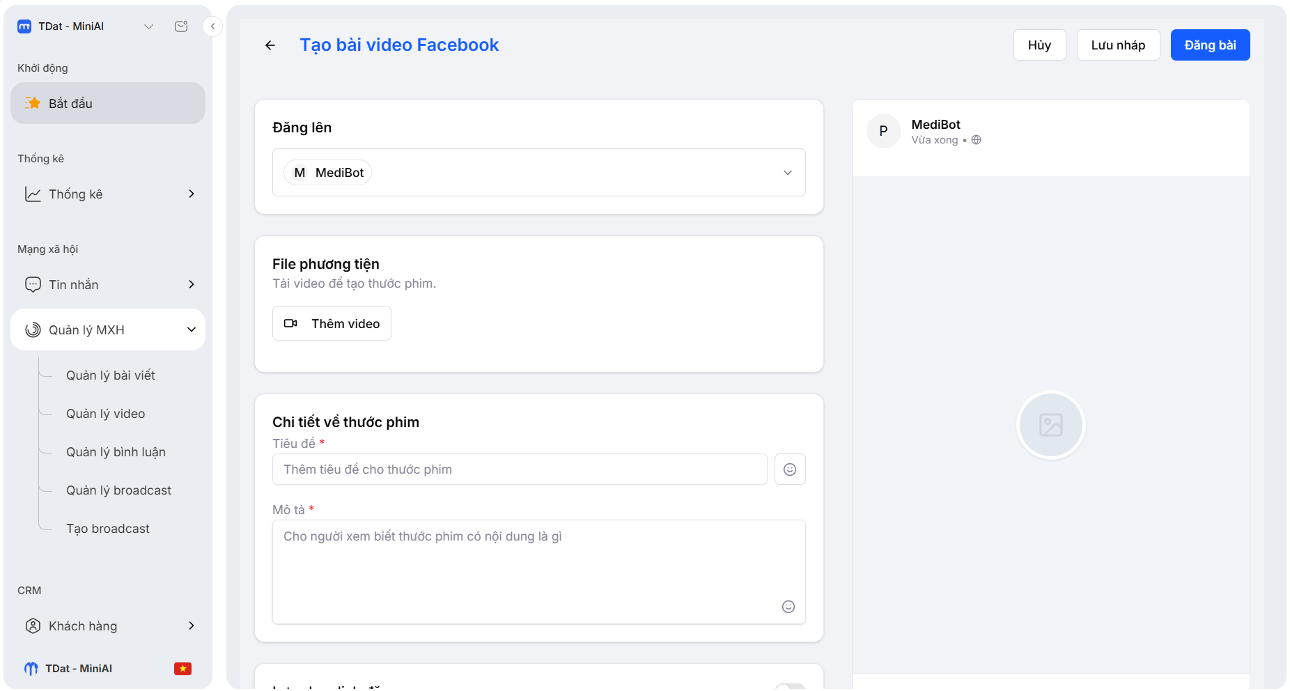Open emoji picker for the title field
The width and height of the screenshot is (1290, 691).
(x=790, y=469)
